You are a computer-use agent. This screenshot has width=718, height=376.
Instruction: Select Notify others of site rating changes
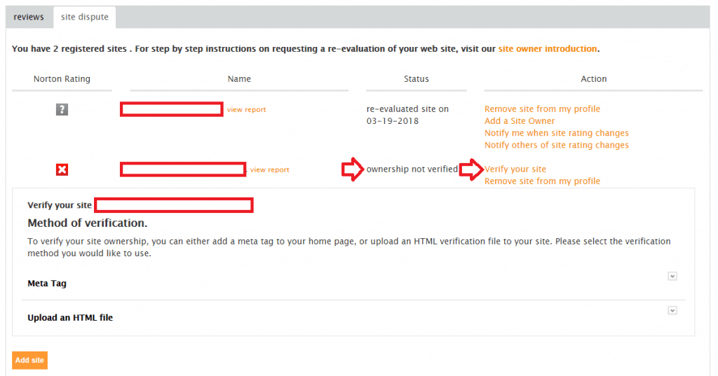pos(556,145)
